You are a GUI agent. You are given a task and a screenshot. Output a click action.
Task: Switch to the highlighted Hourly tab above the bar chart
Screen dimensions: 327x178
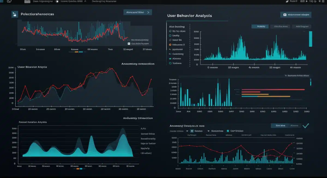(x=260, y=26)
